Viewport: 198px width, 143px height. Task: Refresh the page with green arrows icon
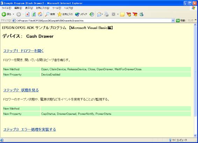pyautogui.click(x=34, y=14)
